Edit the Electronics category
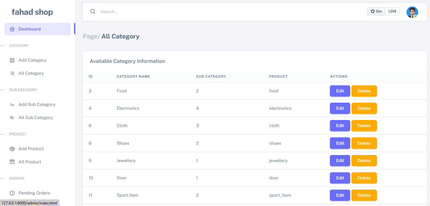The height and width of the screenshot is (206, 430). [340, 108]
